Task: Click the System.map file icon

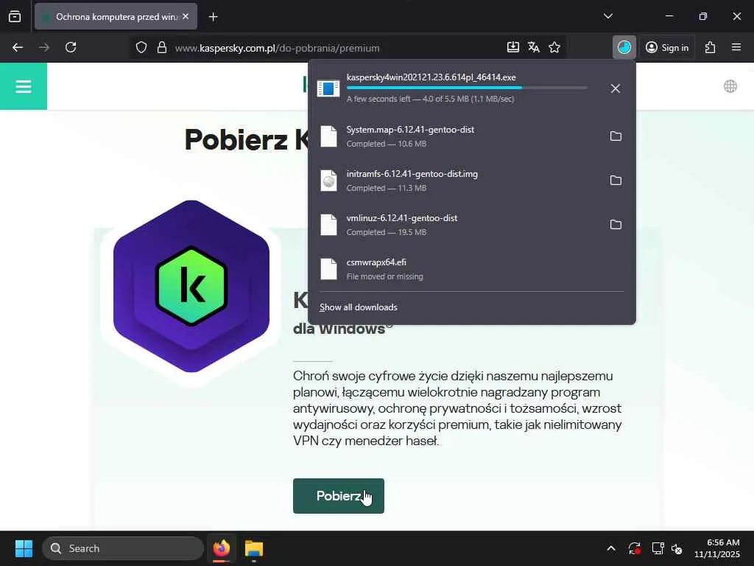Action: click(329, 136)
